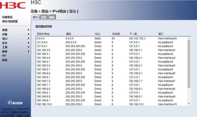197x117 pixels.
Task: Click the 接口 column header
Action: pos(161,34)
